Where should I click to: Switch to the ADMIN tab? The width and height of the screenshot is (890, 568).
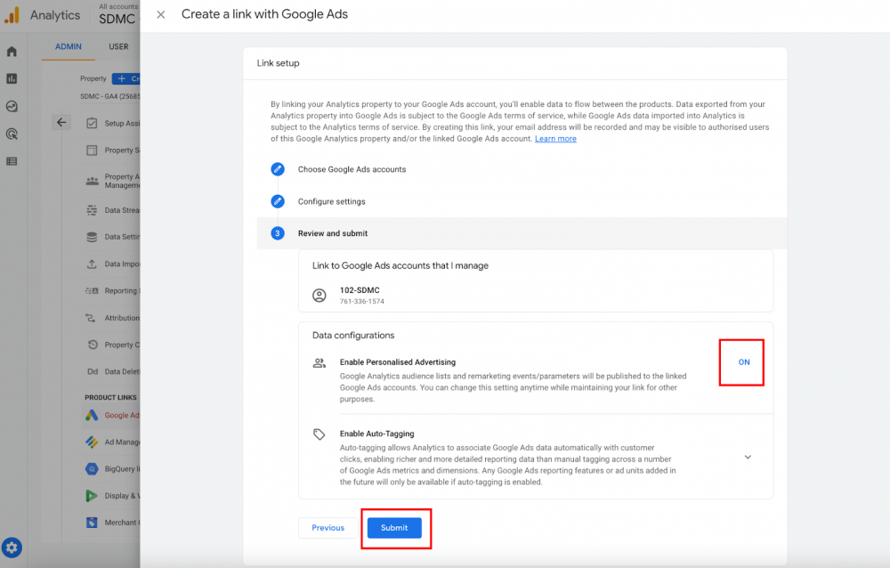69,46
